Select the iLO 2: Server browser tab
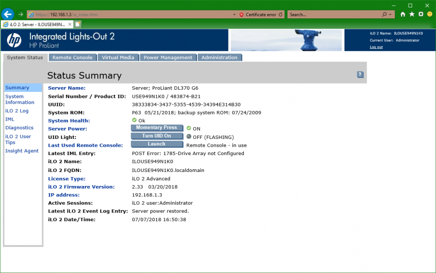The image size is (436, 273). tap(37, 24)
